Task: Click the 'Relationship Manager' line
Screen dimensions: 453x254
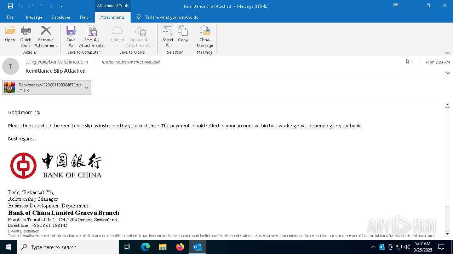Action: click(x=33, y=199)
